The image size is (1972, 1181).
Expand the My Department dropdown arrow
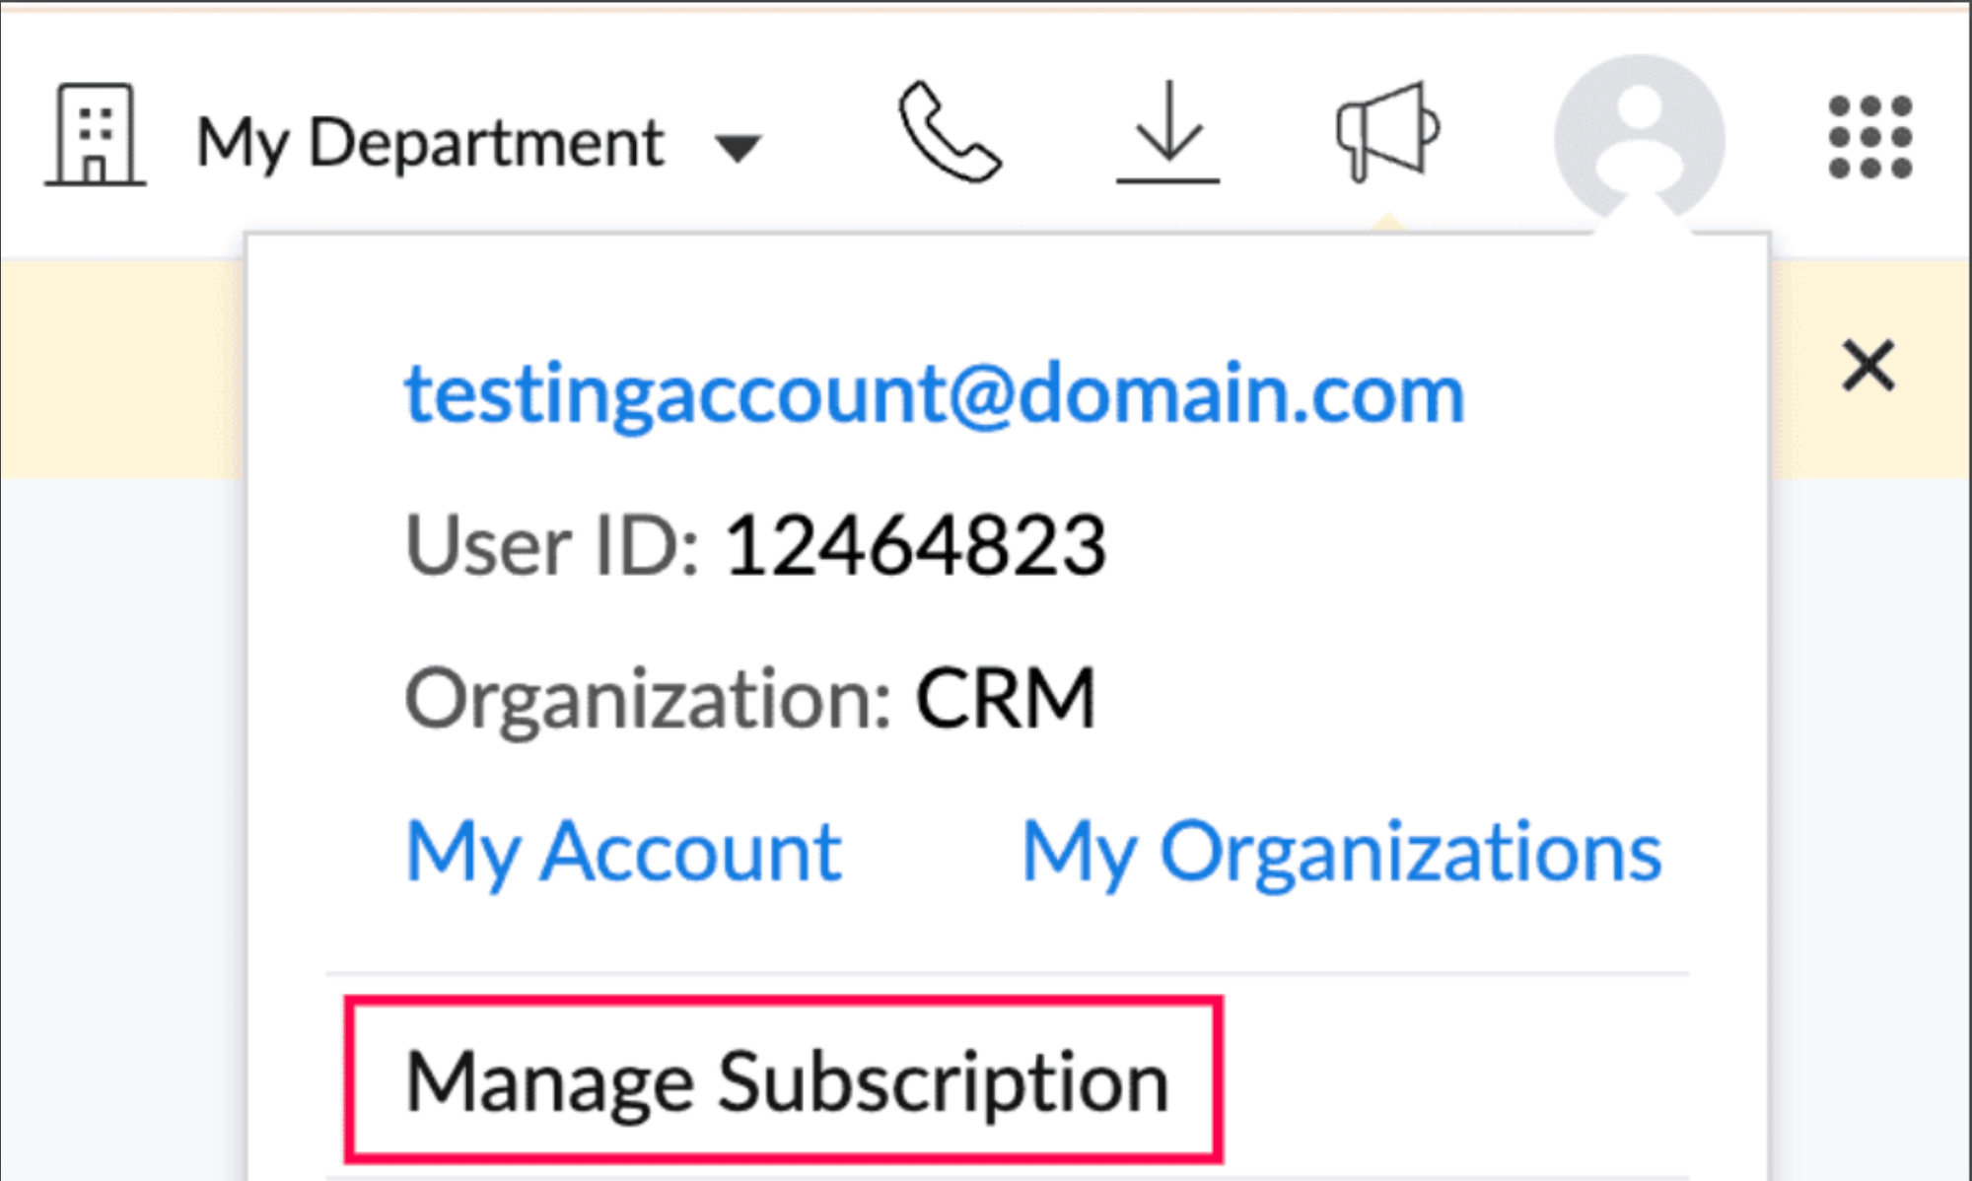(x=739, y=148)
